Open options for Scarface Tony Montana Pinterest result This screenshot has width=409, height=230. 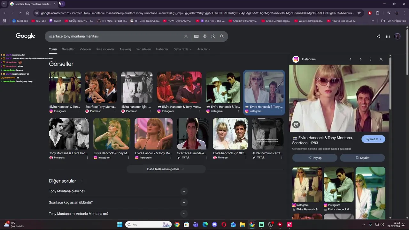(115, 111)
